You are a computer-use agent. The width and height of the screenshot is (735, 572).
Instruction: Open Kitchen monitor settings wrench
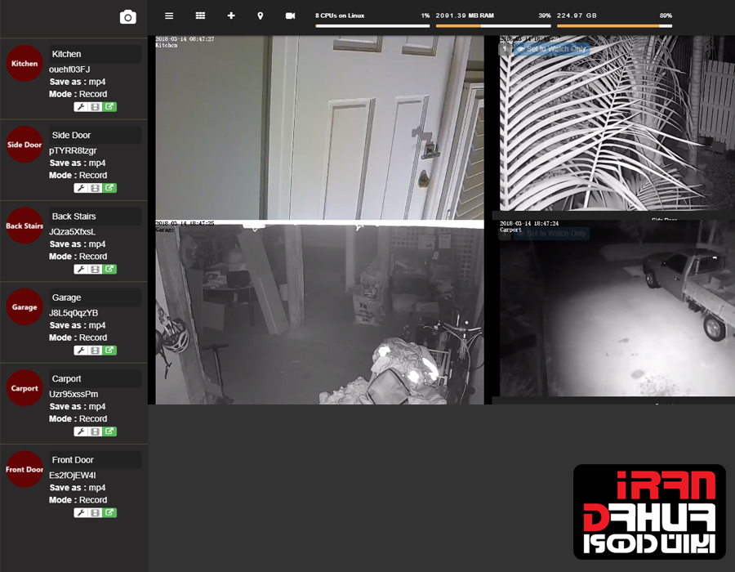pos(81,107)
